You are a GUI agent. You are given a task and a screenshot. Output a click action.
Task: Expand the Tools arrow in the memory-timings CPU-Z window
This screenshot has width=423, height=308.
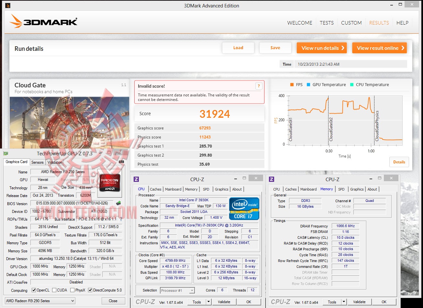coord(344,302)
